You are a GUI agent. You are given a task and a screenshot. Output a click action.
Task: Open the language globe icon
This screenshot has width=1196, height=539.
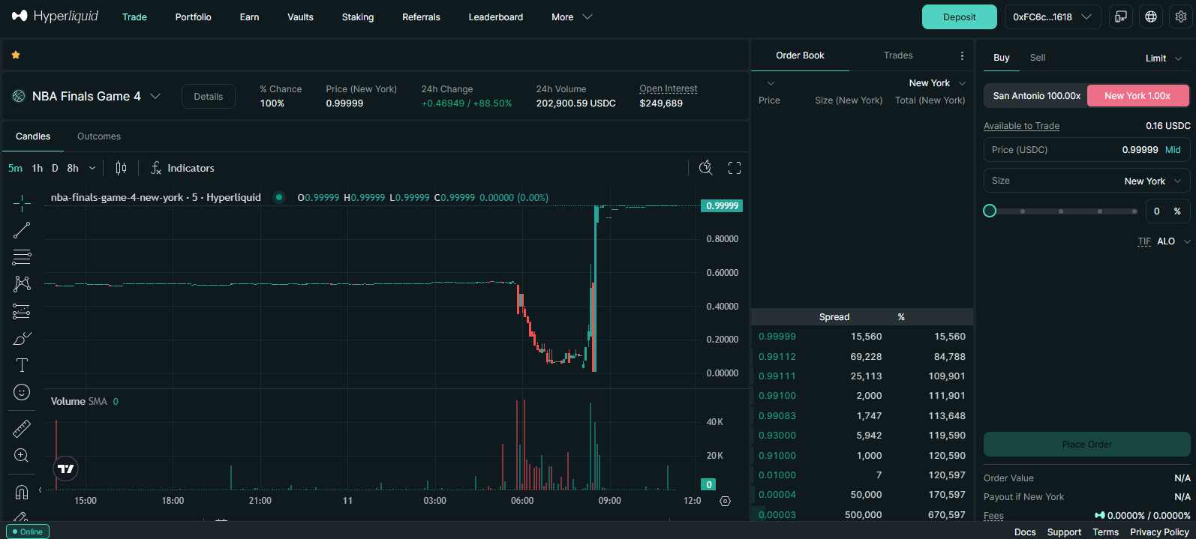point(1151,16)
